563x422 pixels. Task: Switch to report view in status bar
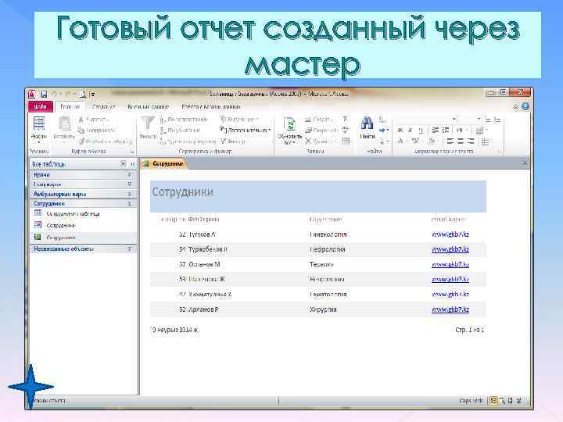(x=494, y=400)
